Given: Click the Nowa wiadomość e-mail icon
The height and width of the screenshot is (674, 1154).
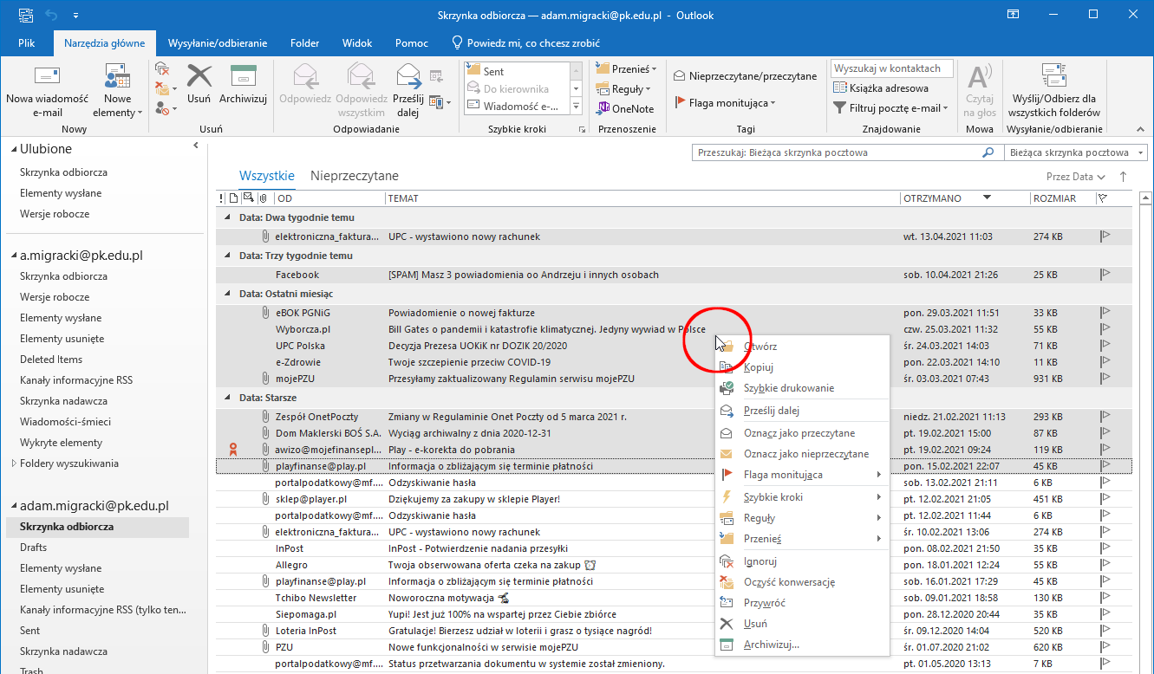Looking at the screenshot, I should point(47,78).
